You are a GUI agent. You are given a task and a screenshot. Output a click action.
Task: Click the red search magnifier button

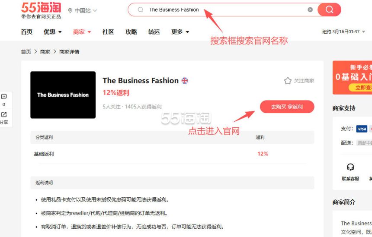[329, 9]
